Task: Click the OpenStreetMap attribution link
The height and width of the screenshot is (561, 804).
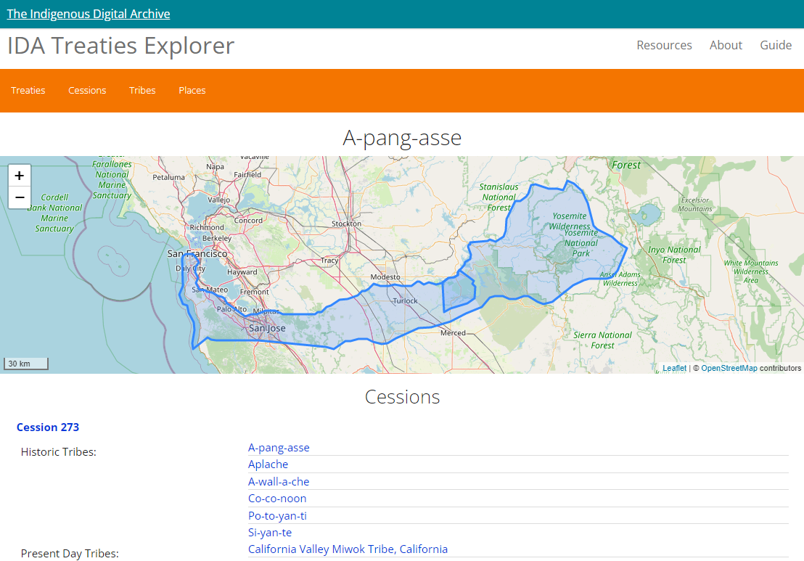Action: pyautogui.click(x=729, y=369)
